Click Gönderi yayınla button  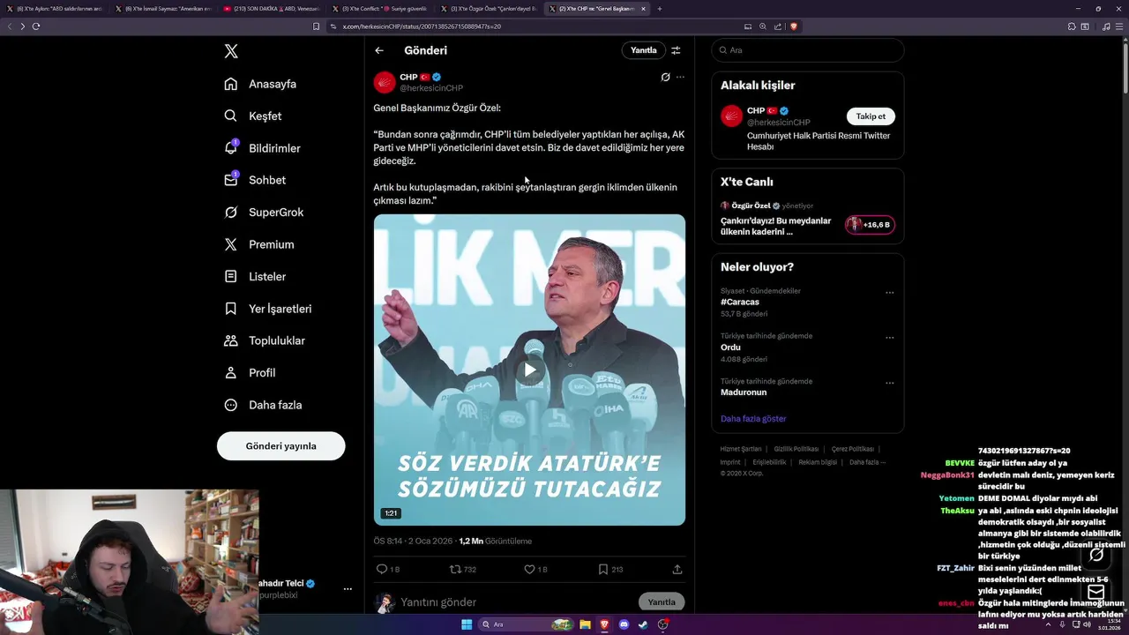[x=280, y=446]
